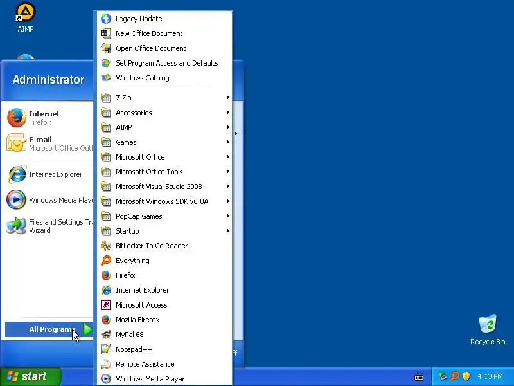Open the Accessories program folder
The width and height of the screenshot is (514, 386).
click(165, 113)
